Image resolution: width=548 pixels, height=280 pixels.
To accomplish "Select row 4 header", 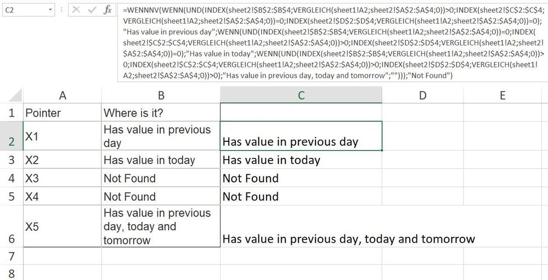I will (11, 178).
